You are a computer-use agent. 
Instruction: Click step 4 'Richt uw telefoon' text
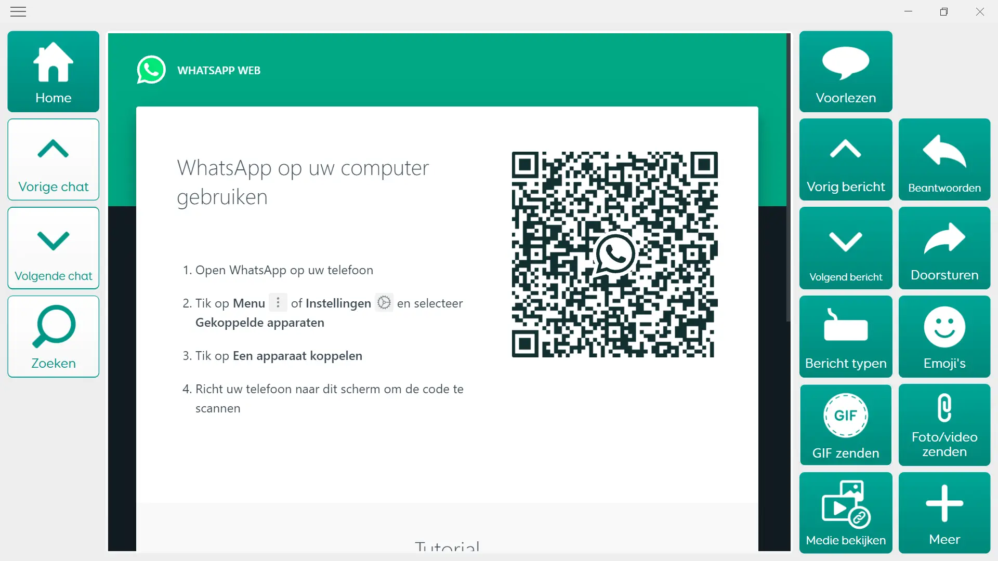[x=330, y=398]
